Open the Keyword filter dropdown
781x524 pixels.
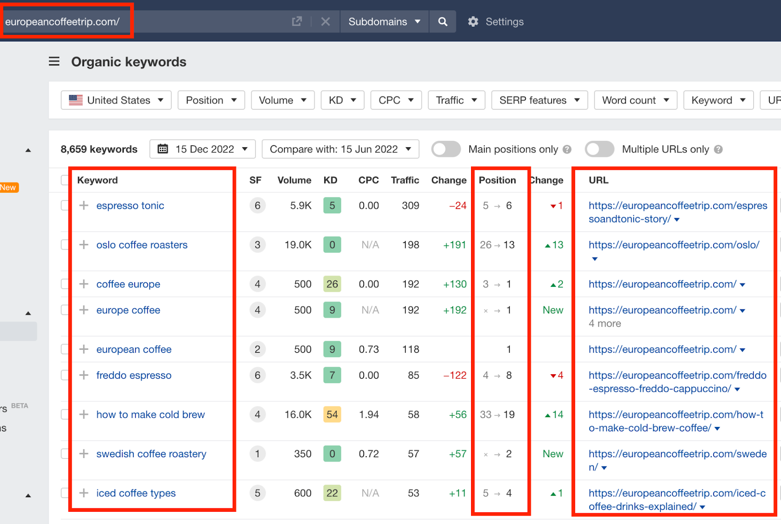tap(719, 100)
